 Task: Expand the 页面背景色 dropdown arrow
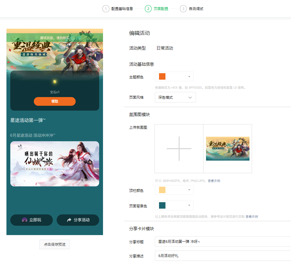pyautogui.click(x=189, y=205)
